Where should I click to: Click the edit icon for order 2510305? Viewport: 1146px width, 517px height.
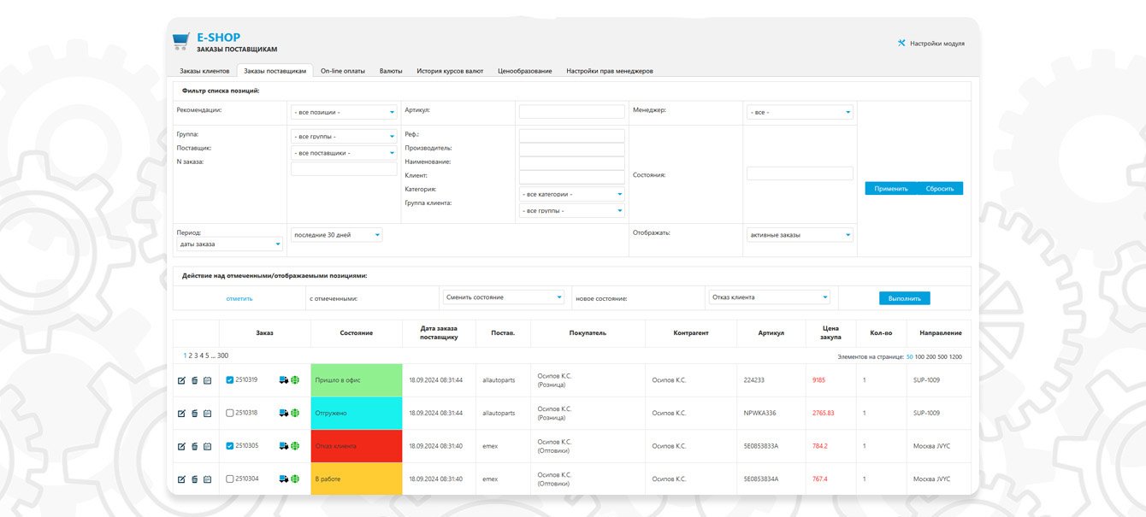181,446
